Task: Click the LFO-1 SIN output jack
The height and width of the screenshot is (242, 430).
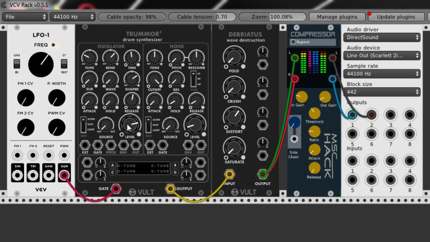Action: pos(17,175)
